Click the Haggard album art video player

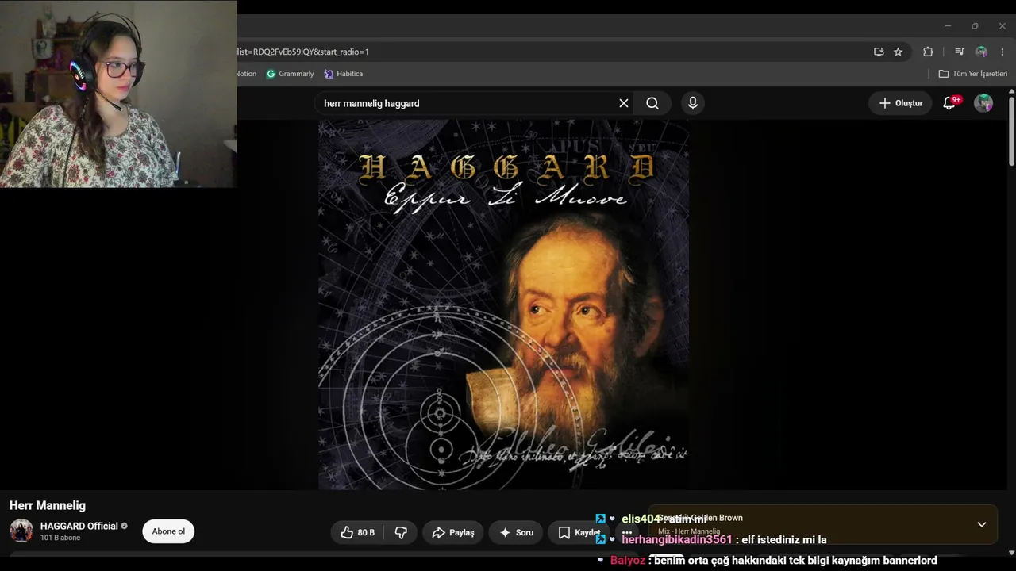[504, 305]
